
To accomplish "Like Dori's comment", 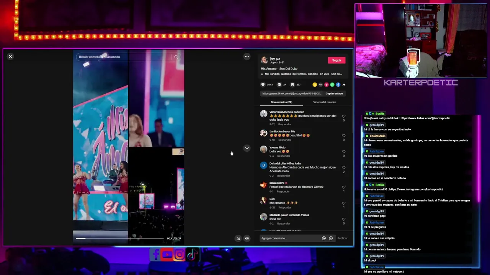I will click(x=343, y=203).
